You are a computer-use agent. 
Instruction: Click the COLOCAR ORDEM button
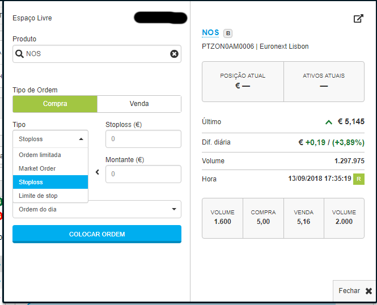[x=97, y=234]
